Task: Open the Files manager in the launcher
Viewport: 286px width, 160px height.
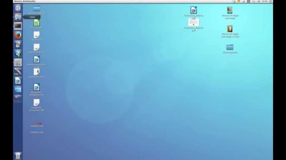Action: pyautogui.click(x=18, y=17)
